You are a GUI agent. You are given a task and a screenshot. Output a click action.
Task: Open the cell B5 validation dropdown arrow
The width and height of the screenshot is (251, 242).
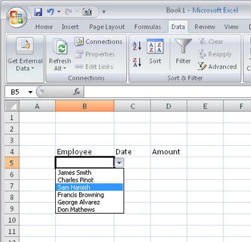tap(119, 162)
